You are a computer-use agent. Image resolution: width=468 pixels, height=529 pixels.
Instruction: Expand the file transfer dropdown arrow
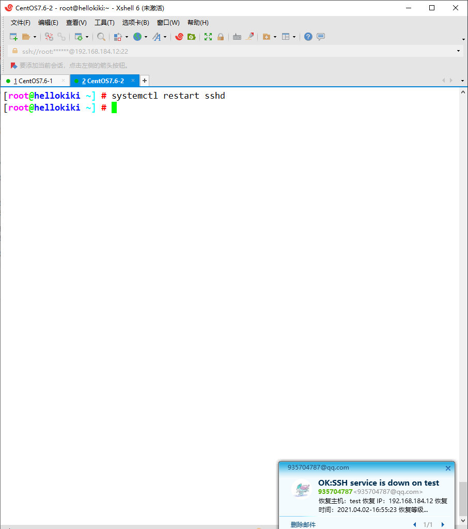click(x=127, y=37)
